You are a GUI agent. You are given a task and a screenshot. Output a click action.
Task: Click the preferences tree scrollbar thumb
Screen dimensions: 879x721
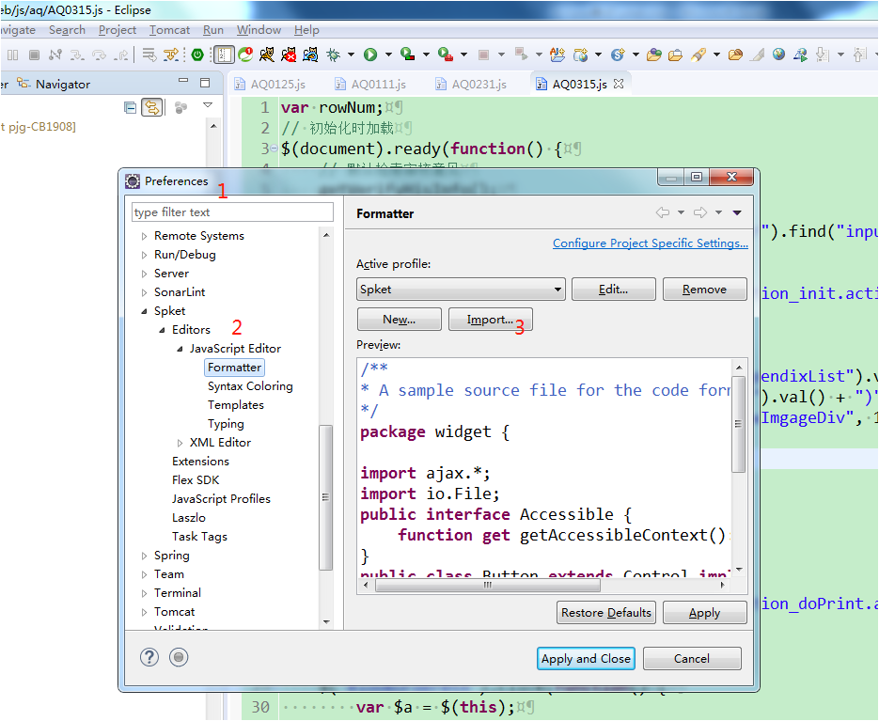coord(325,497)
